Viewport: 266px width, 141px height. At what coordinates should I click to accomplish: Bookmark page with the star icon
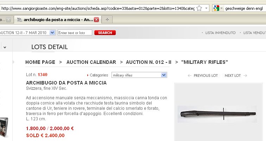(x=199, y=8)
